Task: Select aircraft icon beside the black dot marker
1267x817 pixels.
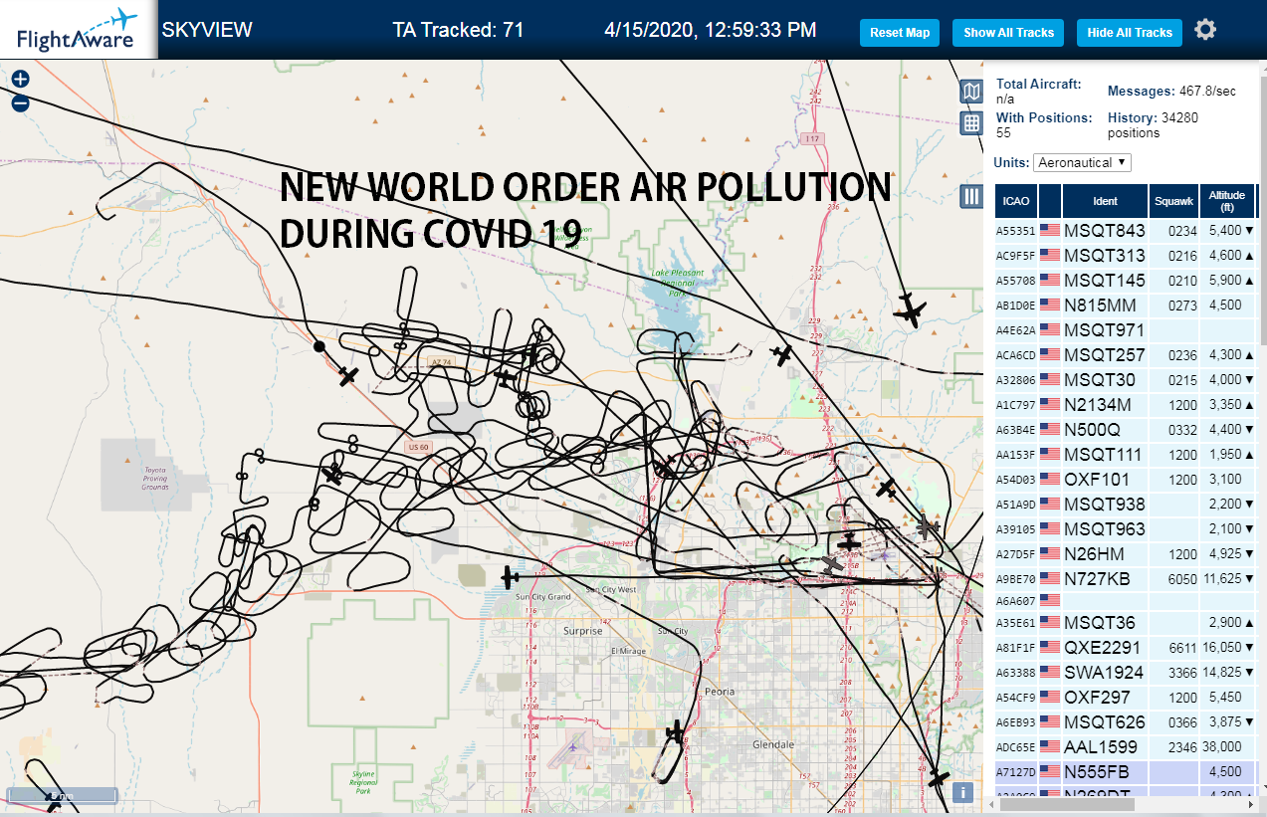Action: click(347, 376)
